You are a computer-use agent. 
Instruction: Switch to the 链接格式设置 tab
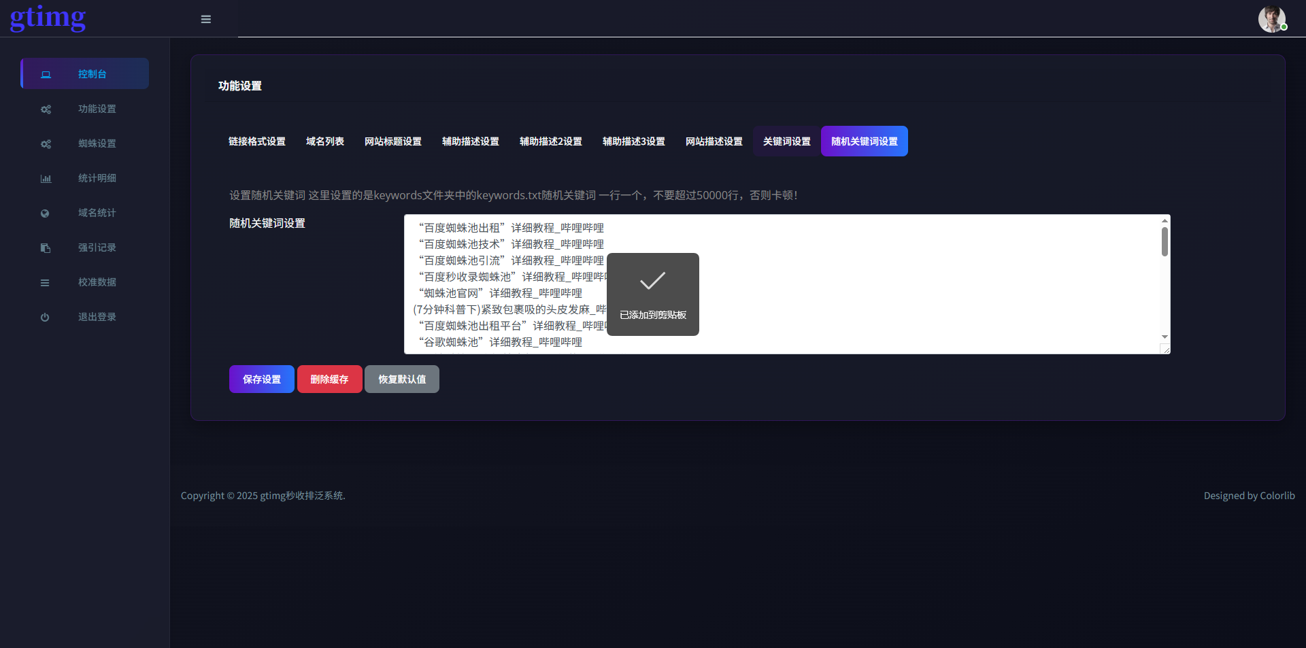[x=257, y=141]
